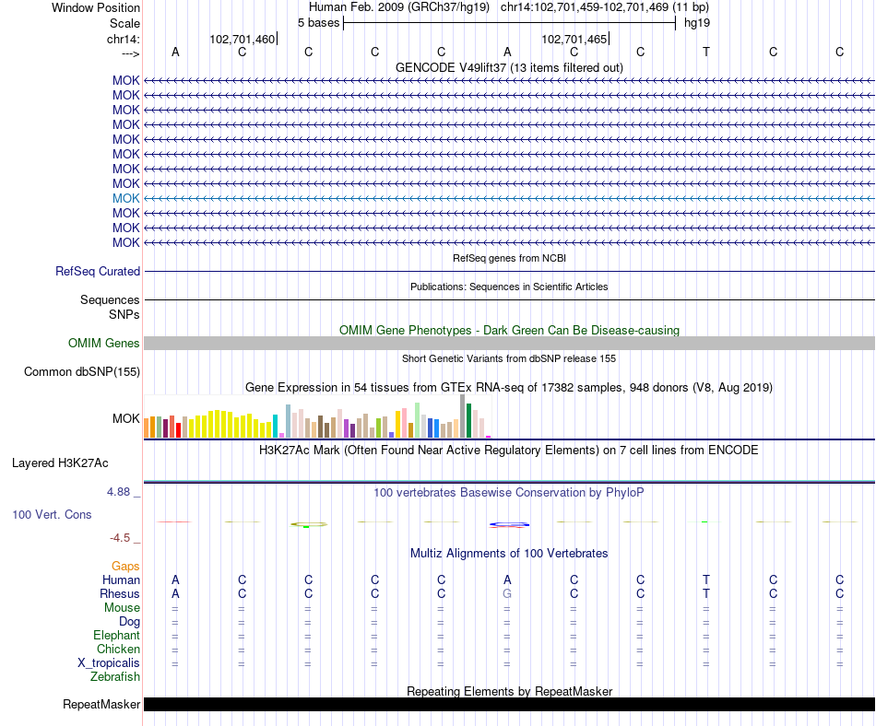Click the light green tall GTEx bar
The height and width of the screenshot is (726, 876).
tap(418, 420)
